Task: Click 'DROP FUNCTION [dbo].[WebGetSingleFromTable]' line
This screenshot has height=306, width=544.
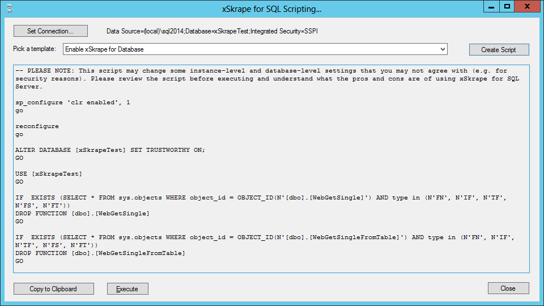Action: pyautogui.click(x=100, y=253)
